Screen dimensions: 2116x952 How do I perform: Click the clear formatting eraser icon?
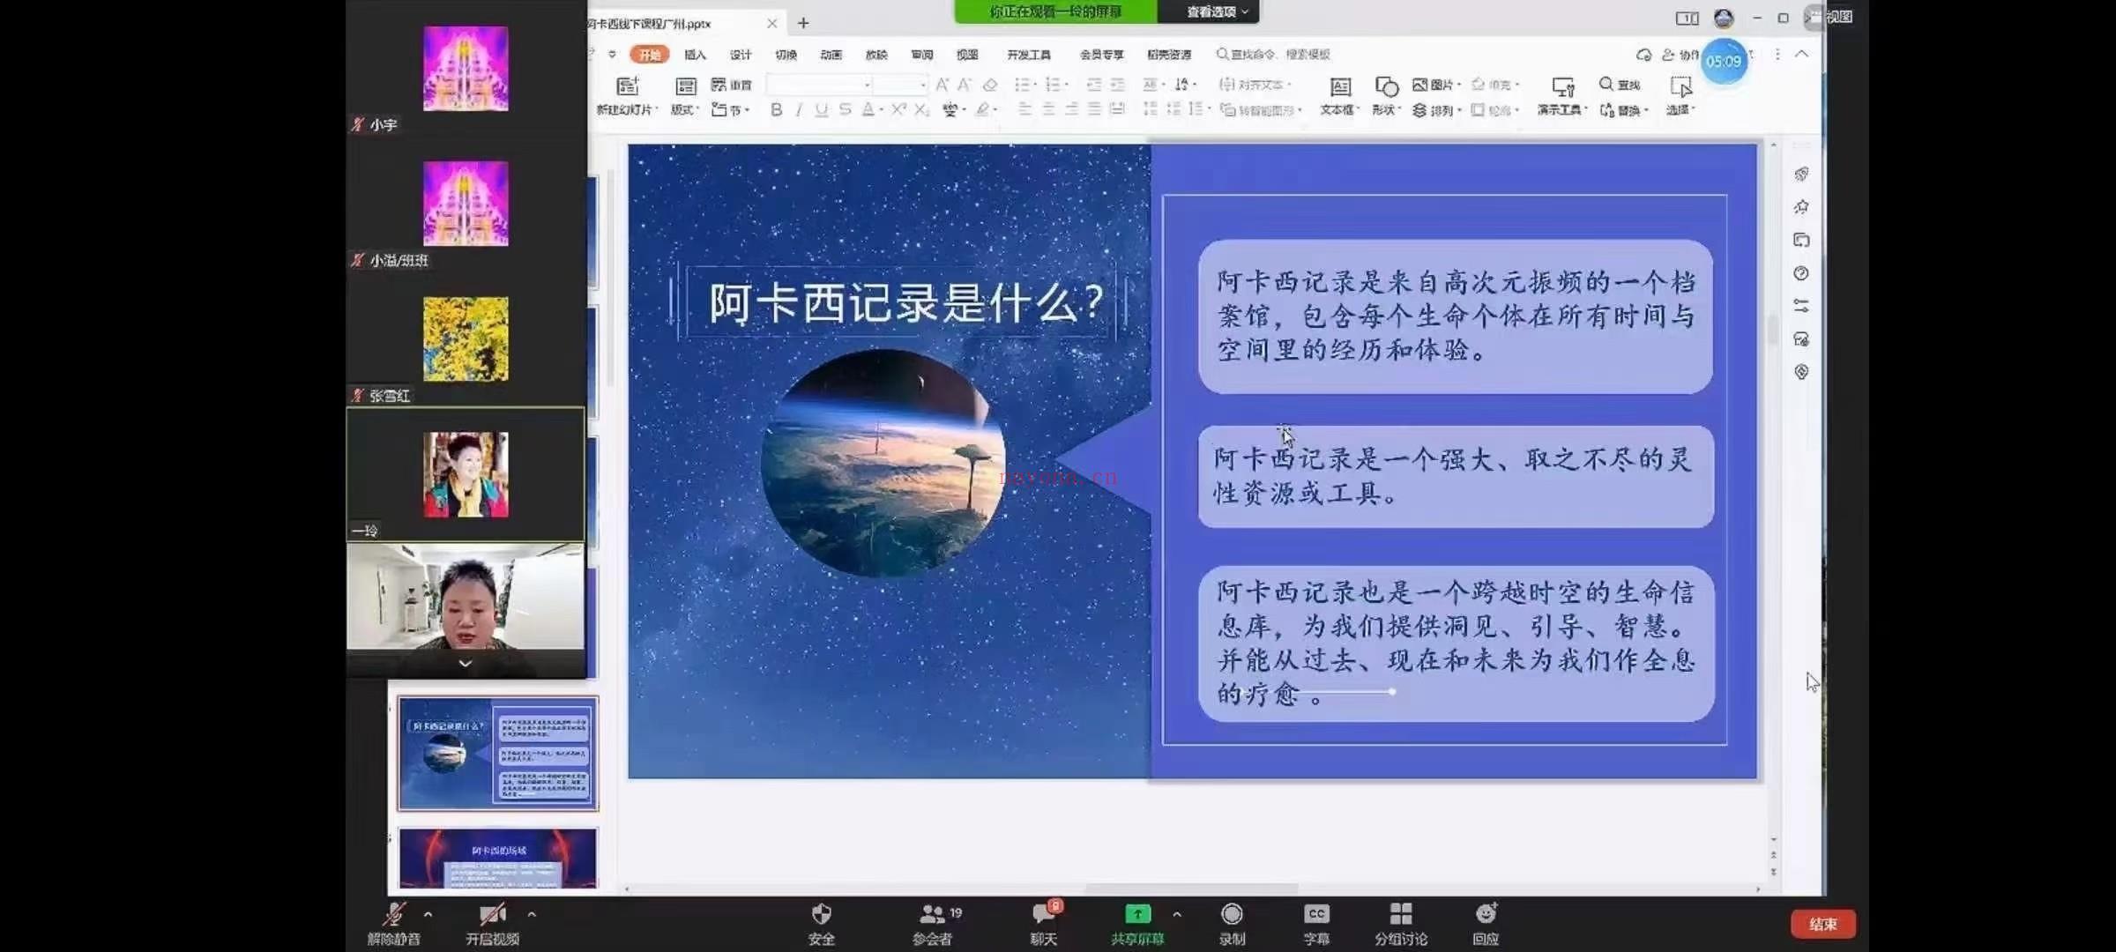pyautogui.click(x=990, y=85)
